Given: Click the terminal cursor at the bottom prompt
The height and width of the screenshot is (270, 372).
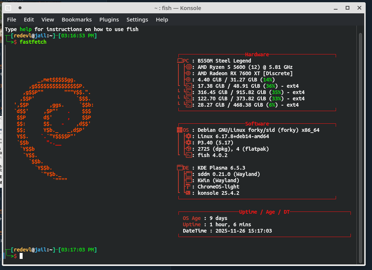Looking at the screenshot, I should (21, 256).
